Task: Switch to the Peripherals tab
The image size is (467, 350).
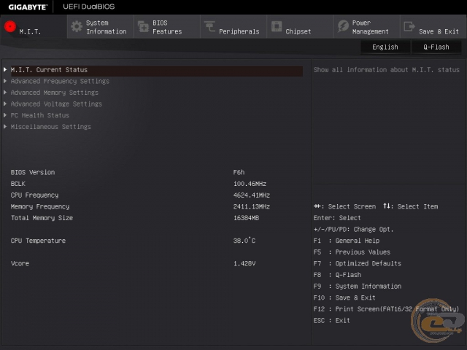Action: pyautogui.click(x=239, y=31)
